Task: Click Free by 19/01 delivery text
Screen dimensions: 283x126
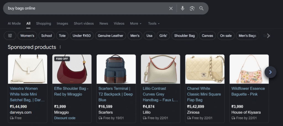Action: (114, 118)
